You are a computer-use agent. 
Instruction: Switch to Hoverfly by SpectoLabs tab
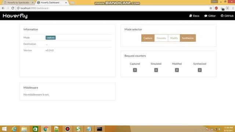tap(18, 3)
